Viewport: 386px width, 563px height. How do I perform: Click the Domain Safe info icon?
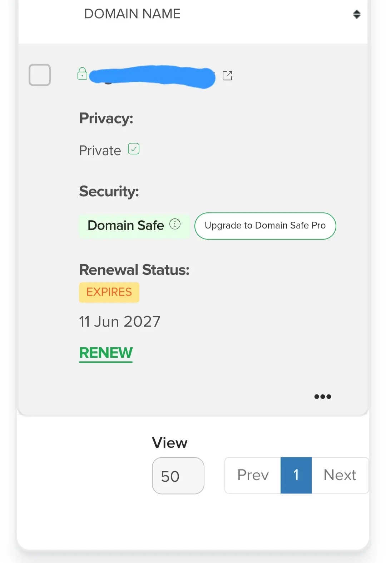coord(175,224)
